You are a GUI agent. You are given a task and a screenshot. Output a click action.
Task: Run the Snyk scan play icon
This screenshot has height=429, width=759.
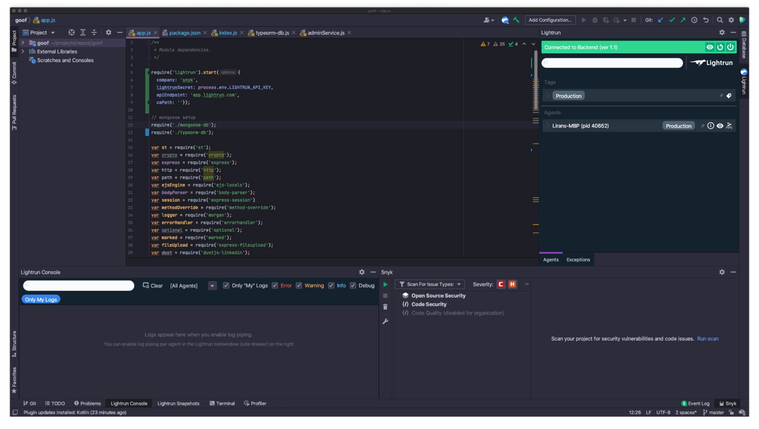pos(385,284)
